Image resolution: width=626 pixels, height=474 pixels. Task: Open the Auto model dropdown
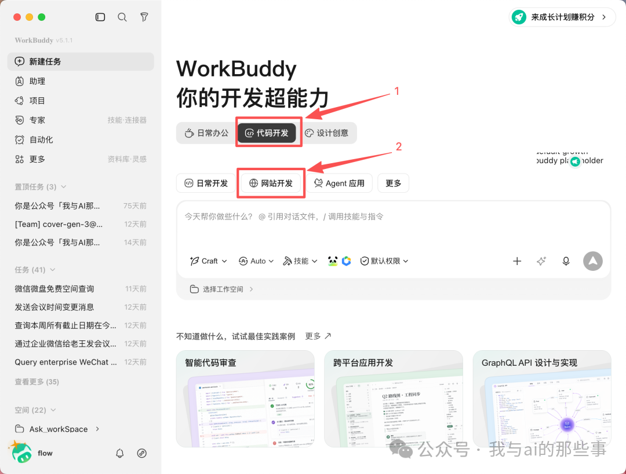tap(256, 260)
